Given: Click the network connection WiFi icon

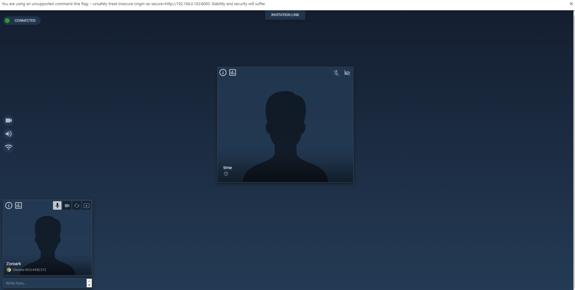Looking at the screenshot, I should [8, 147].
